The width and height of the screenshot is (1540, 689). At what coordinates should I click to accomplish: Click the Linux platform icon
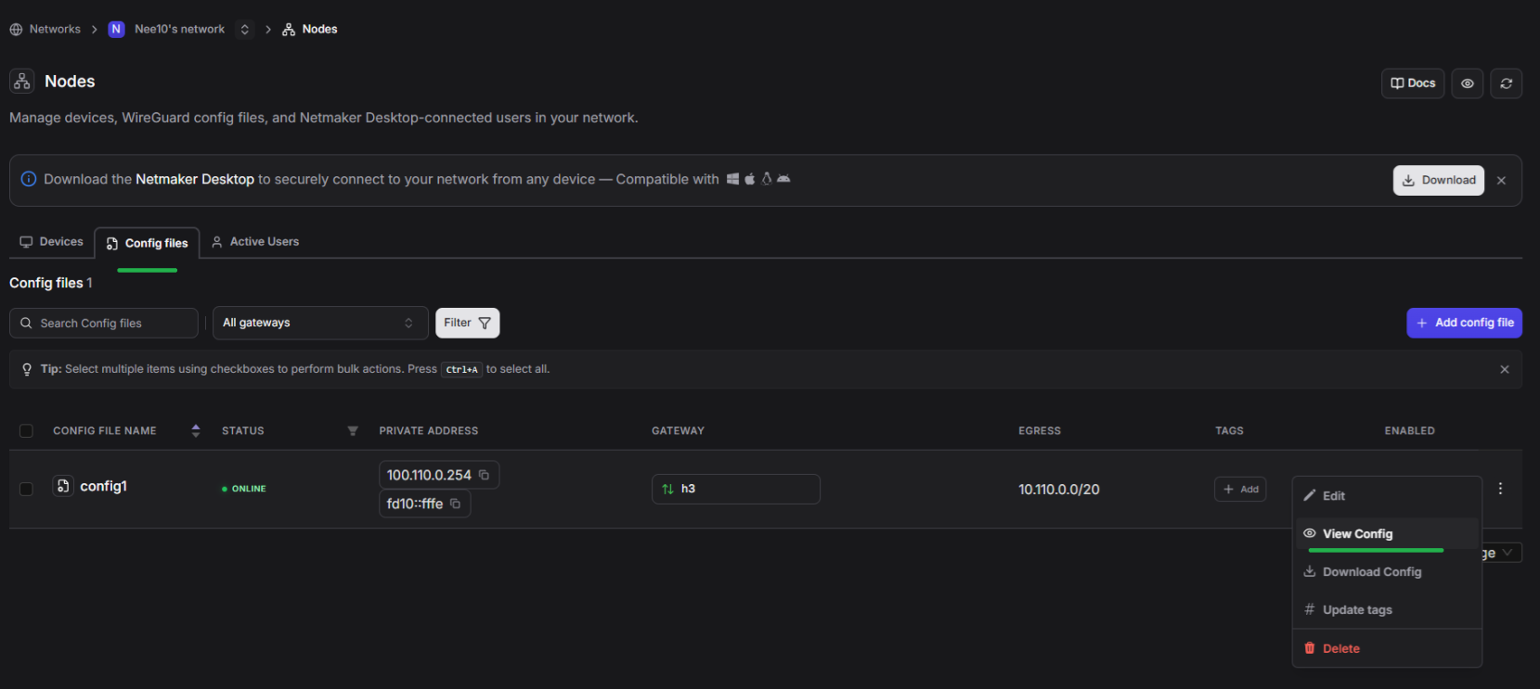[x=767, y=178]
